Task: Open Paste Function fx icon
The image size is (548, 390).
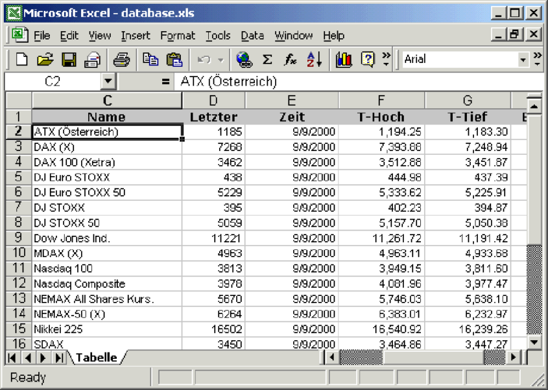Action: click(x=290, y=60)
